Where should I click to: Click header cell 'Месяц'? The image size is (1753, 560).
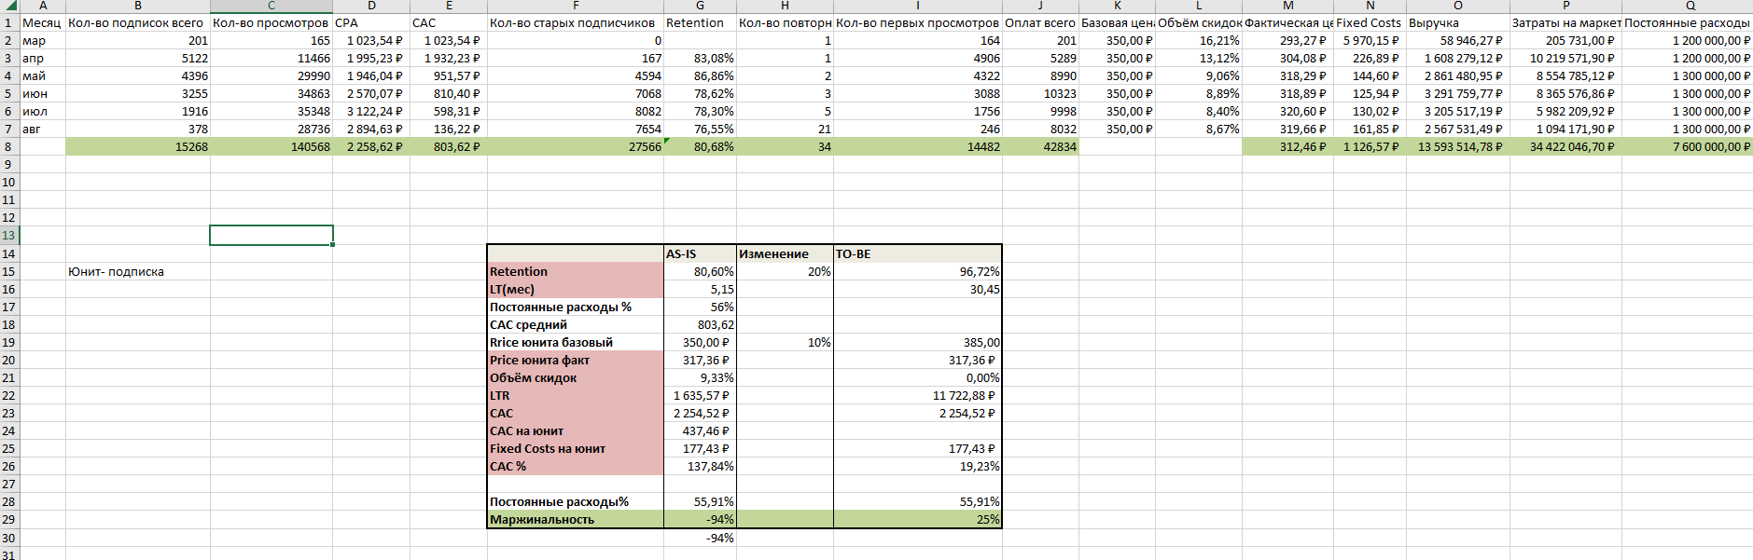(42, 22)
